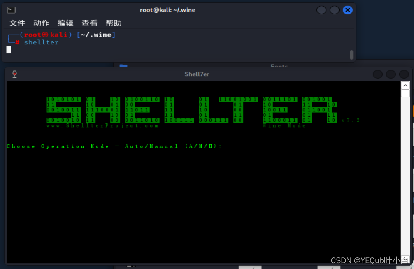Click the root@kali: ~/.wine title text

click(x=167, y=10)
